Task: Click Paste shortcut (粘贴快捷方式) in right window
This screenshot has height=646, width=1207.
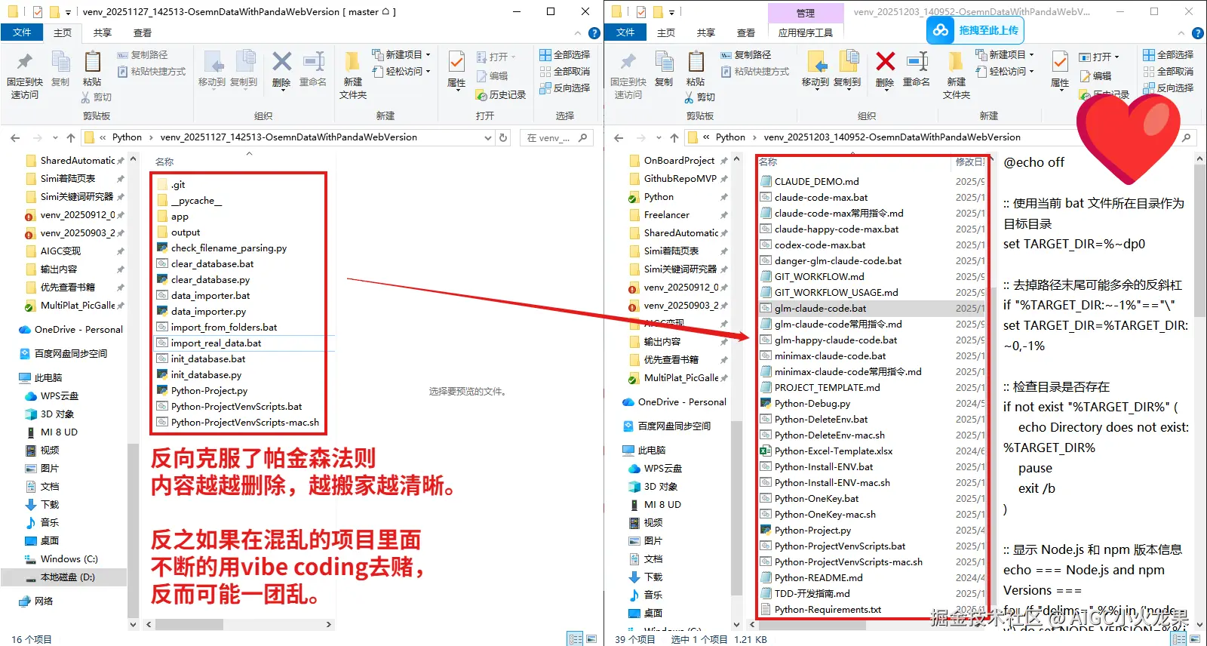Action: coord(754,72)
